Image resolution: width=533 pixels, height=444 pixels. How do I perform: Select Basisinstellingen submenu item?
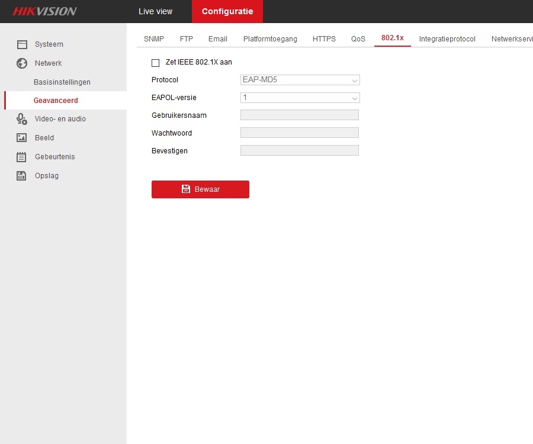[62, 82]
